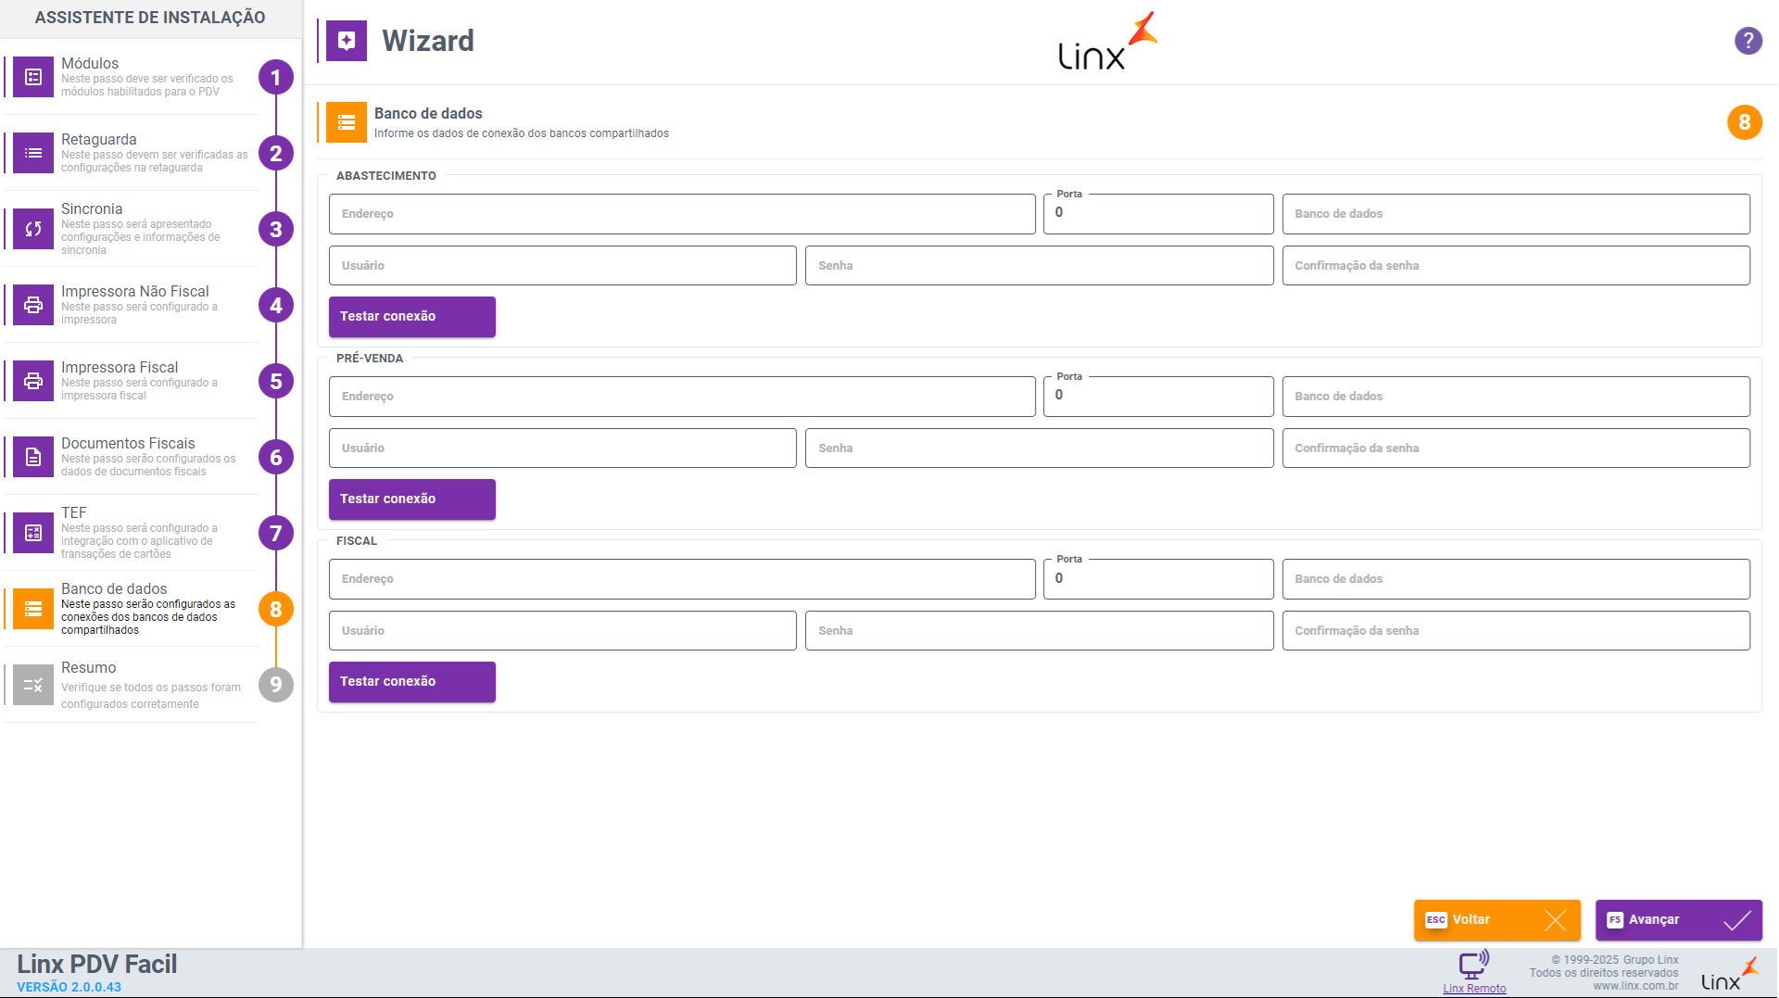Open the TEF step label
Viewport: 1779px width, 998px height.
[74, 512]
